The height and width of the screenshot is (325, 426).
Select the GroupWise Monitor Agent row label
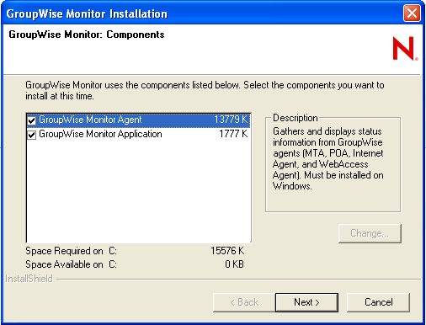pyautogui.click(x=90, y=120)
